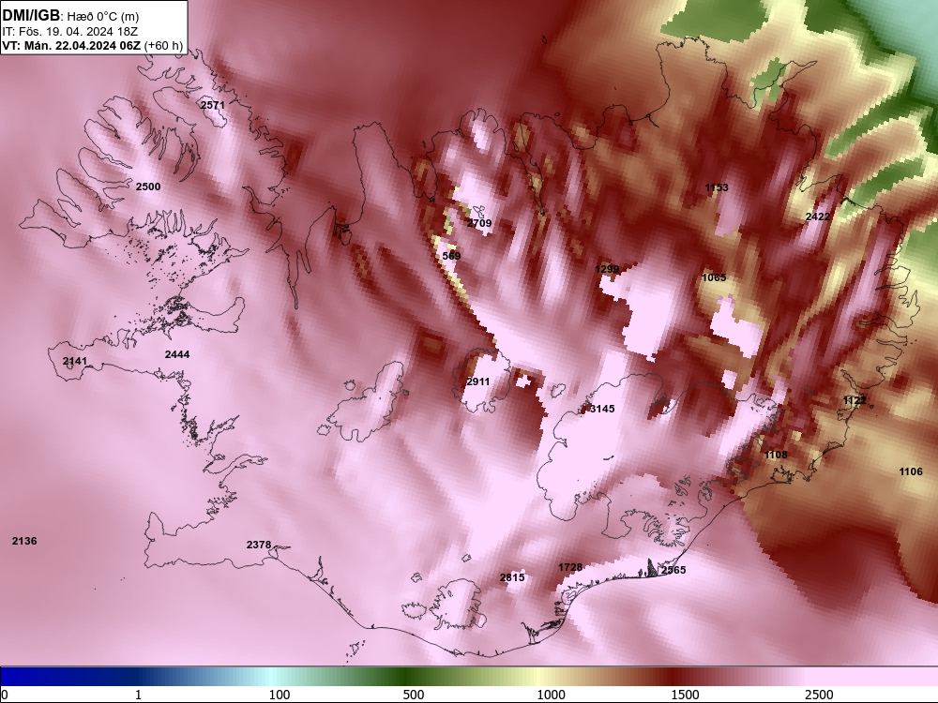This screenshot has height=703, width=938.
Task: Click the 2815 height value
Action: tap(512, 577)
